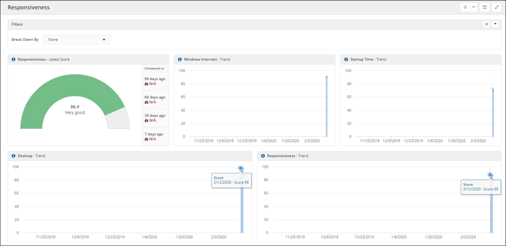Image resolution: width=506 pixels, height=246 pixels.
Task: Click the Responsiveness trend data point marker
Action: pos(490,175)
